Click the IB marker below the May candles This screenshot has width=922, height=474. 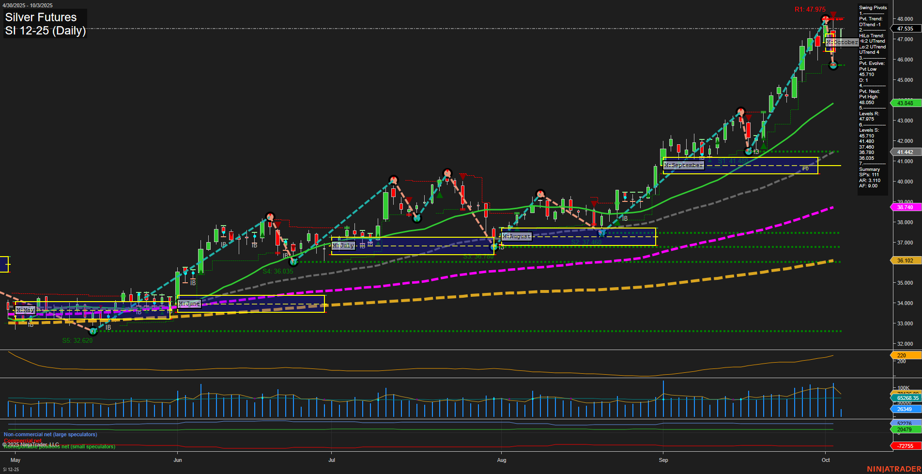coord(30,325)
